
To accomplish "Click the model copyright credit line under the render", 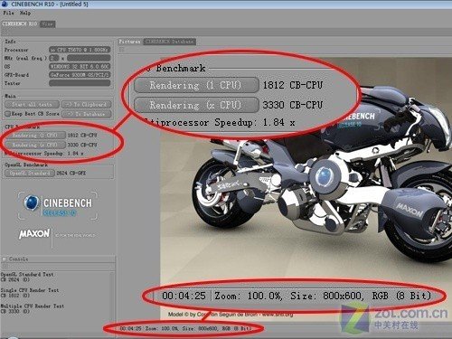I will [231, 315].
